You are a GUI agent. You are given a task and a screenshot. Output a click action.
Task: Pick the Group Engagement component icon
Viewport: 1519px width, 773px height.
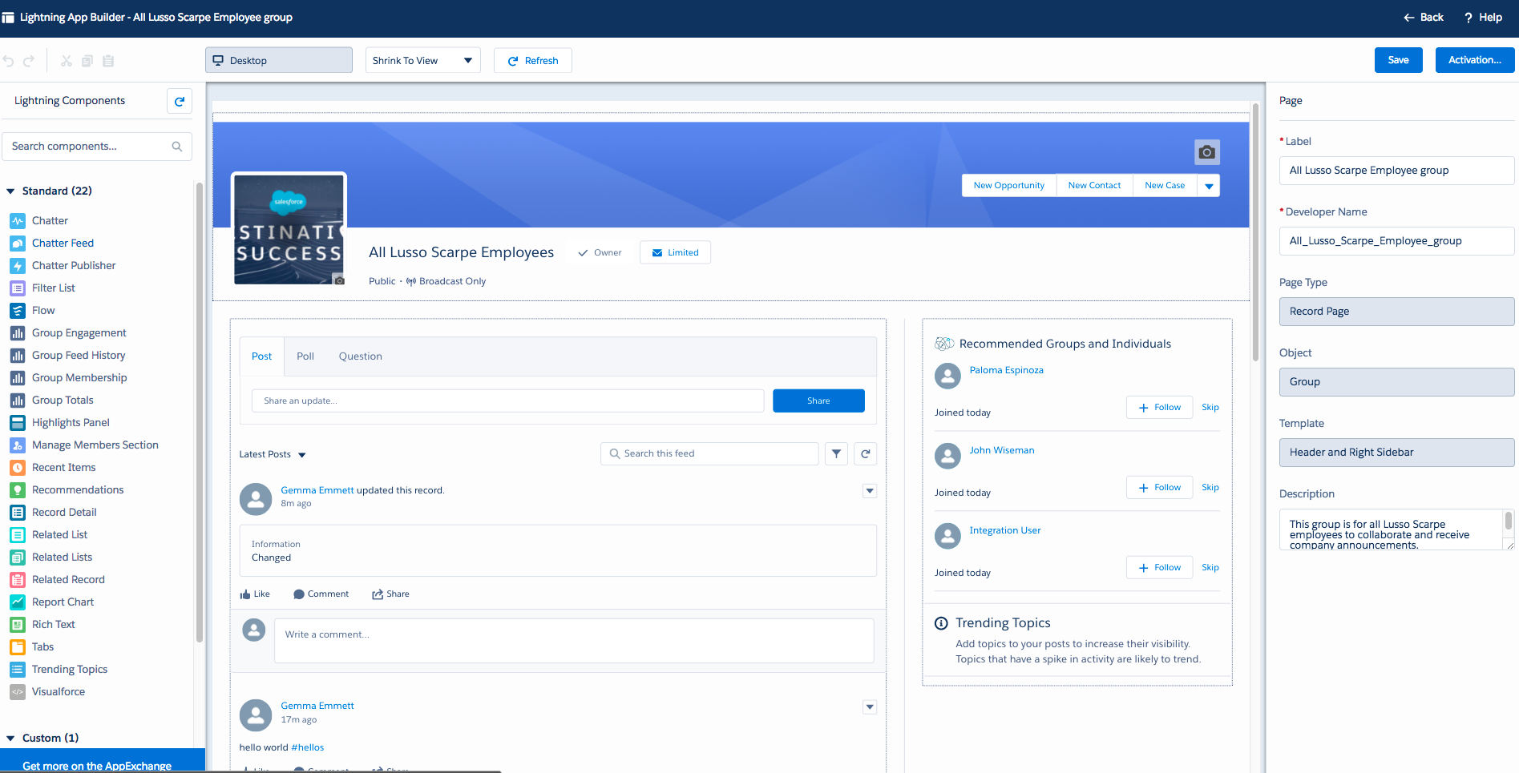[x=18, y=333]
